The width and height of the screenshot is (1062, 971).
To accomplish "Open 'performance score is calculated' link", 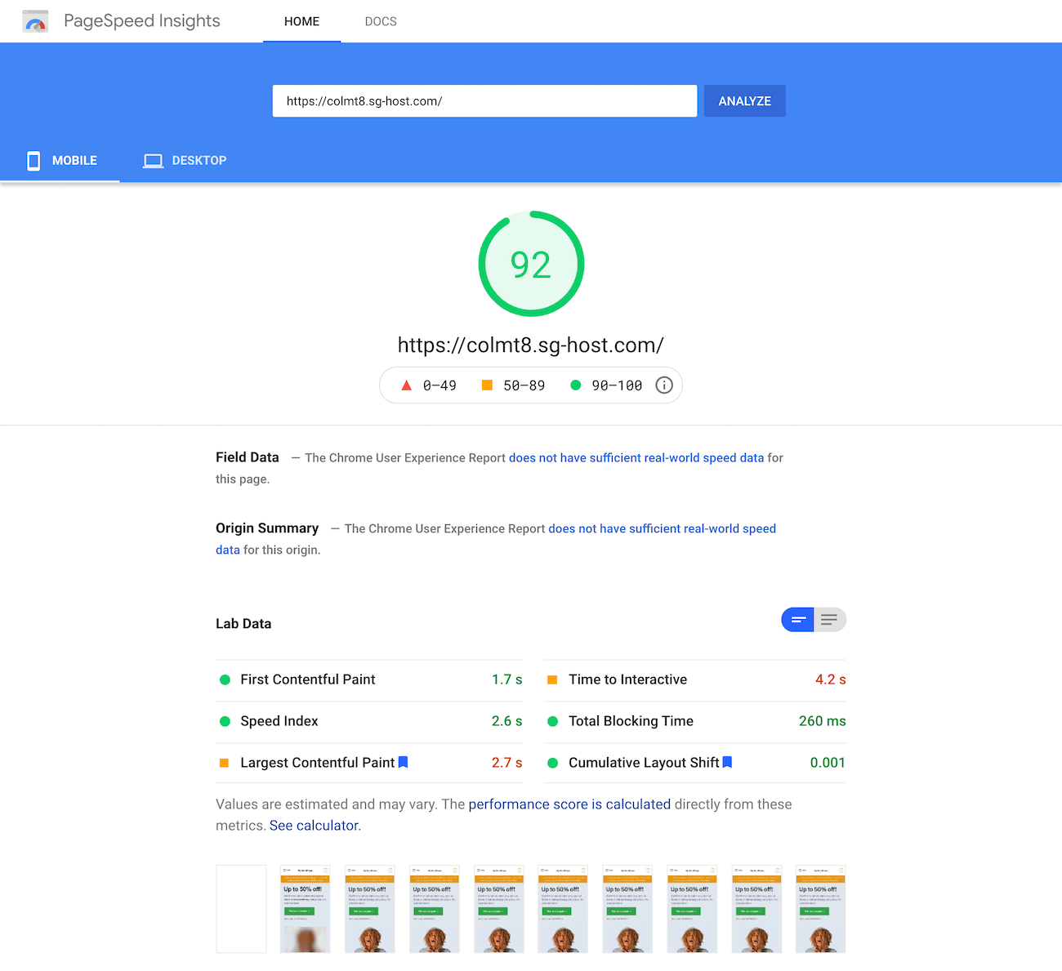I will [569, 804].
